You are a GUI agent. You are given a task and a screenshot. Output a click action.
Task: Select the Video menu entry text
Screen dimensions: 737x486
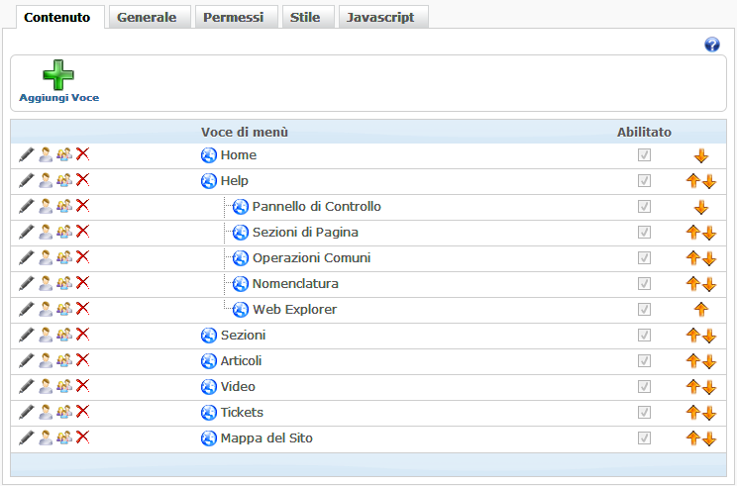(x=238, y=386)
